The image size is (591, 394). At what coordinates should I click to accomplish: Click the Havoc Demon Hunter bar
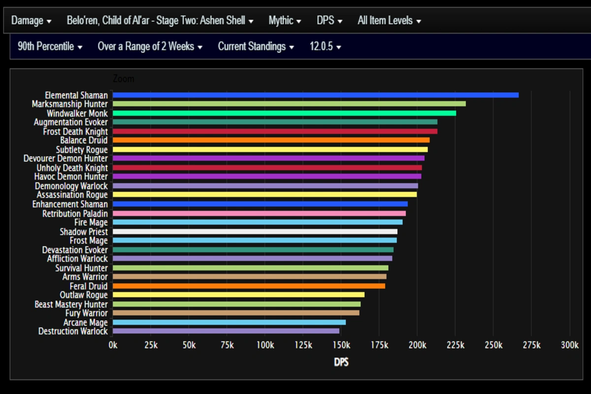click(x=267, y=176)
